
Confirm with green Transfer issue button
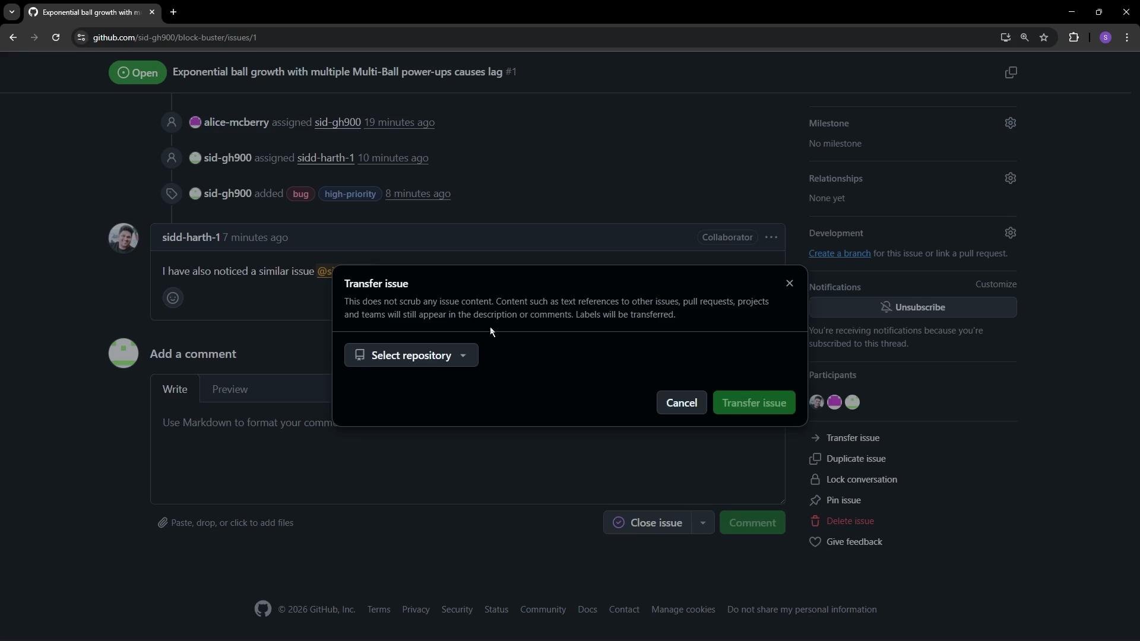754,402
